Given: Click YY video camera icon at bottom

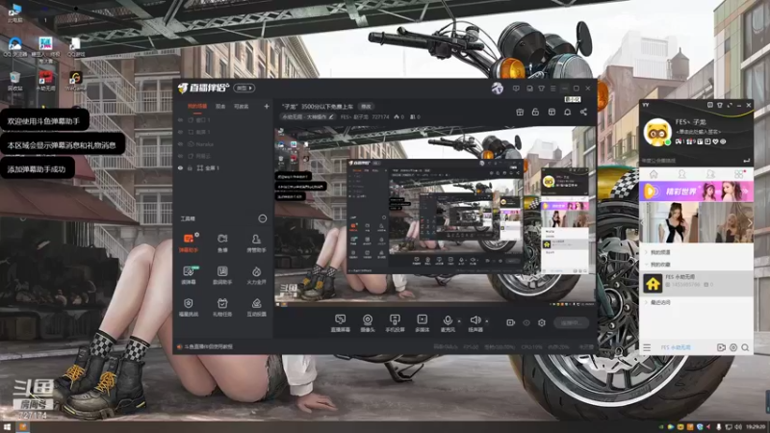Looking at the screenshot, I should click(721, 347).
